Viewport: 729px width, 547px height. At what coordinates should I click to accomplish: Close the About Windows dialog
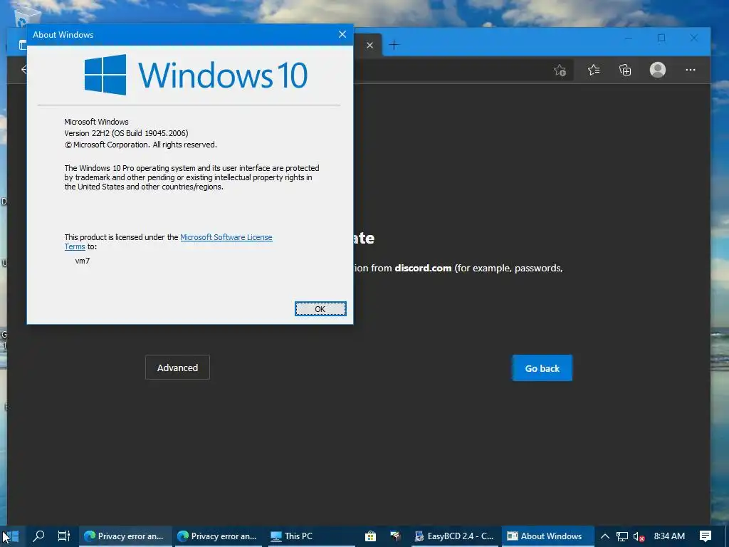(342, 34)
